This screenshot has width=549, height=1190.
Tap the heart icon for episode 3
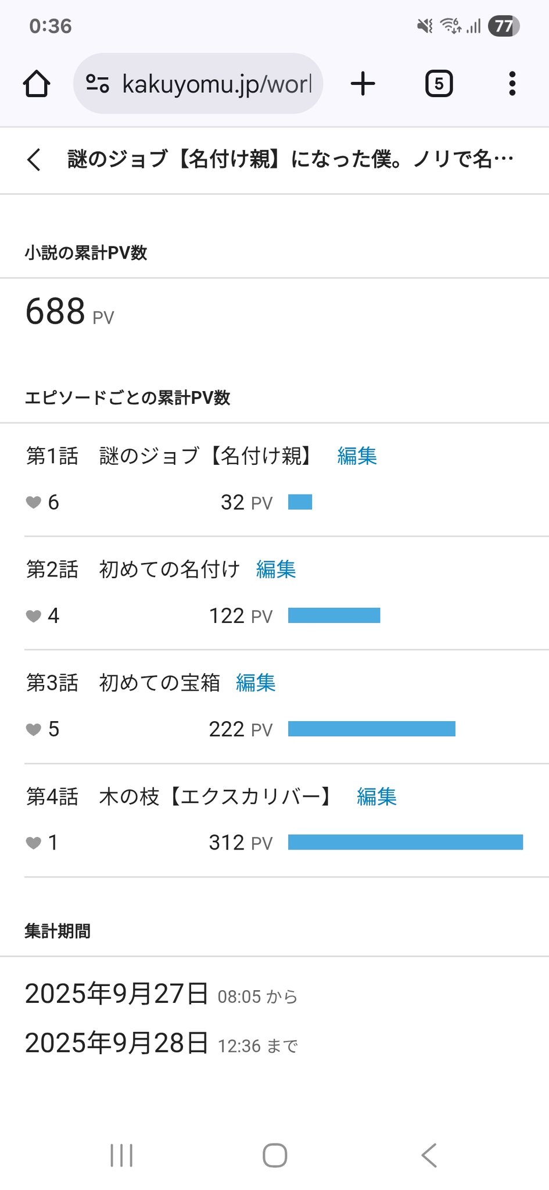tap(34, 729)
